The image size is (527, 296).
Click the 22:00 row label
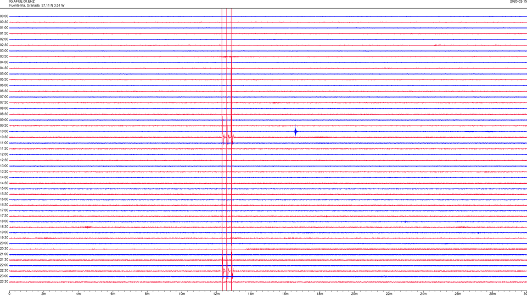[x=4, y=265]
